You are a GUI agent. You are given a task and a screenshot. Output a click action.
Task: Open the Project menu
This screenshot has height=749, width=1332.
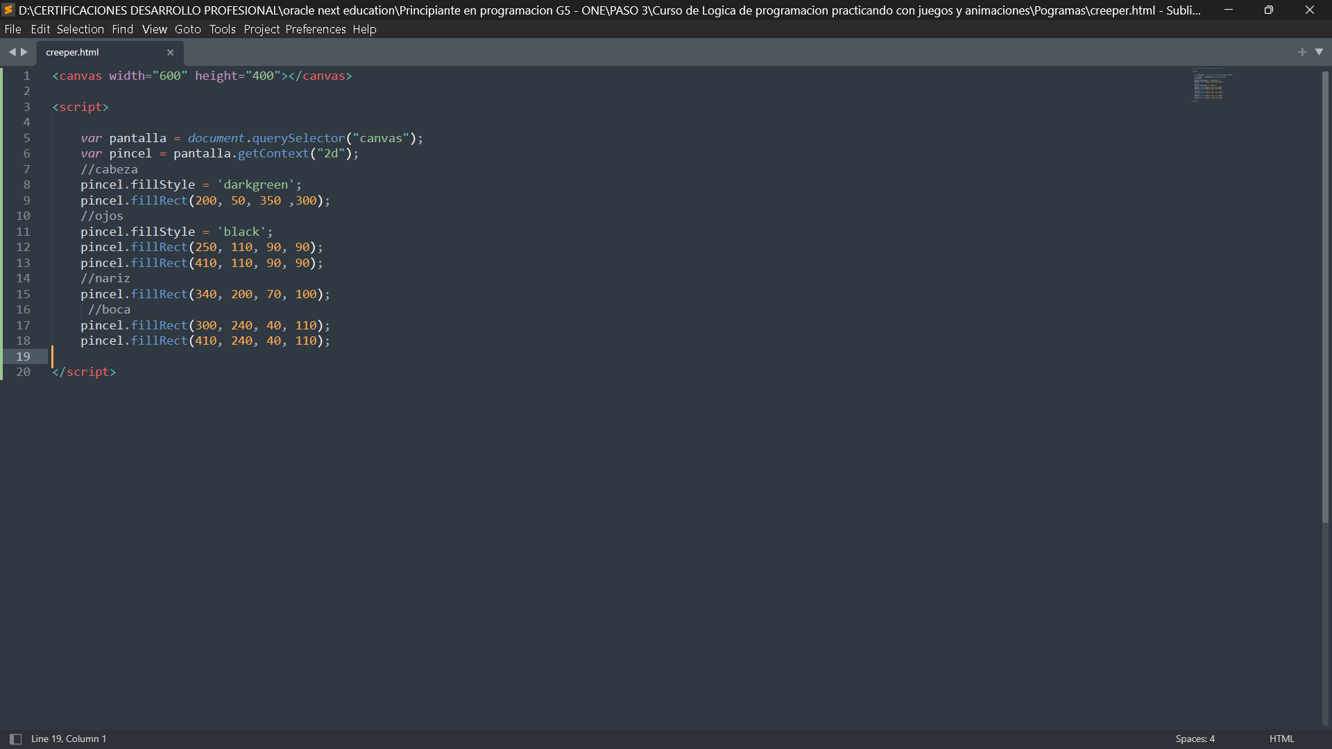tap(262, 29)
